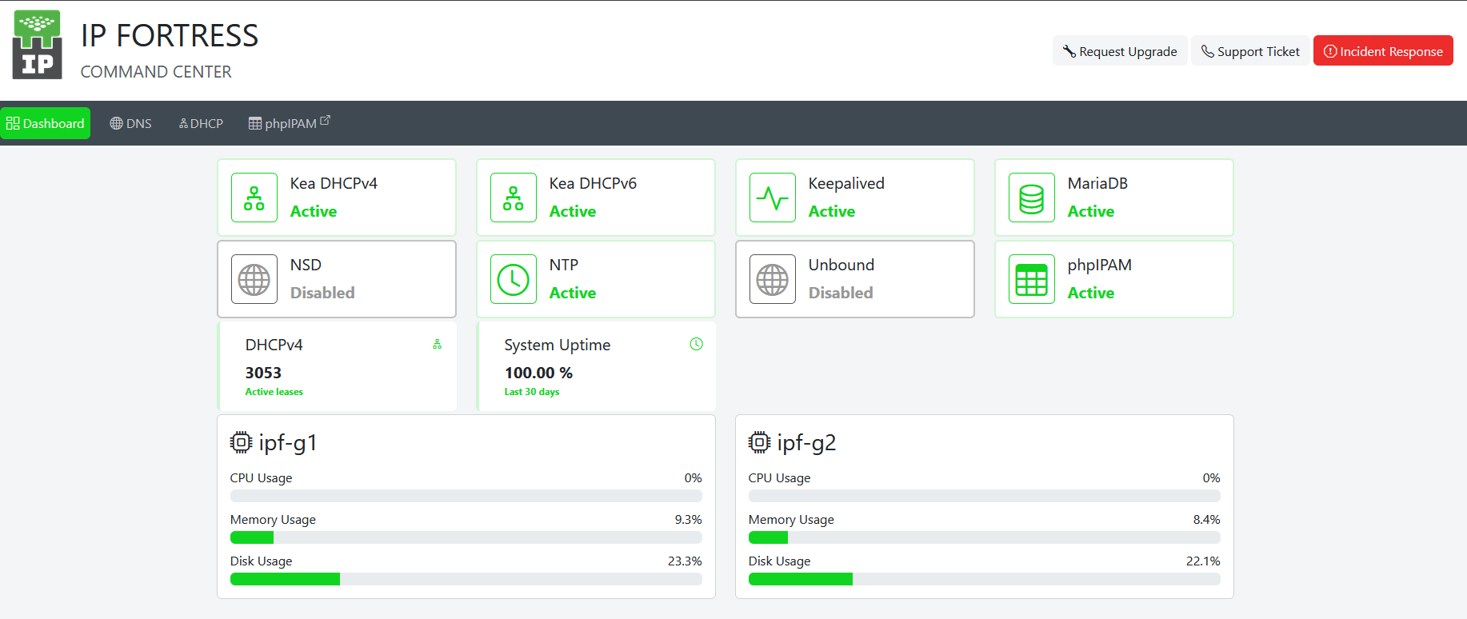Image resolution: width=1467 pixels, height=619 pixels.
Task: Click the 'NSD' service name
Action: click(x=306, y=265)
